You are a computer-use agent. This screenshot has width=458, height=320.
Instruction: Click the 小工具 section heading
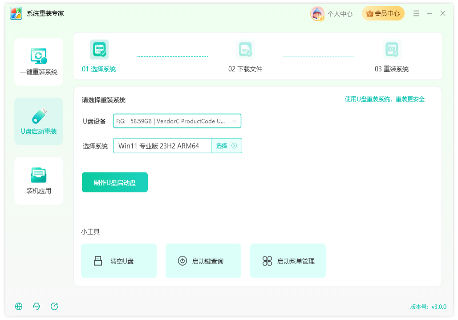[90, 232]
